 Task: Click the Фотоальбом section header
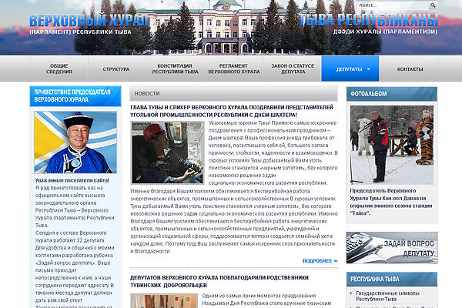coord(392,94)
